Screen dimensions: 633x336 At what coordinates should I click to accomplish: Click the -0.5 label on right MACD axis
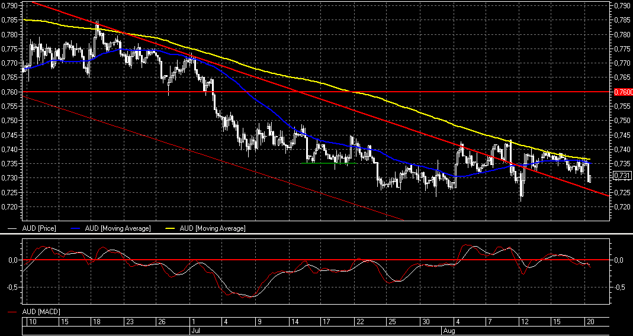pos(620,288)
